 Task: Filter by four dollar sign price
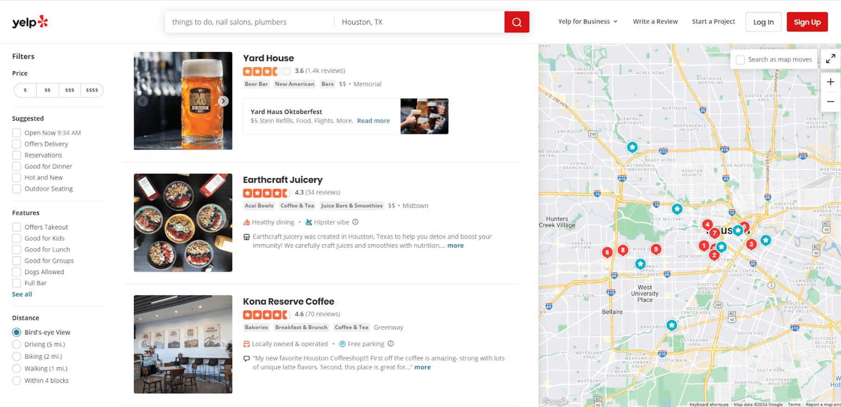[x=92, y=90]
